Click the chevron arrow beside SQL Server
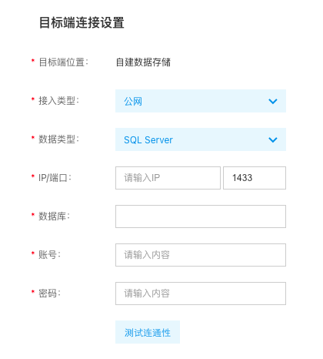Screen dimensions: 323x359 (x=273, y=139)
